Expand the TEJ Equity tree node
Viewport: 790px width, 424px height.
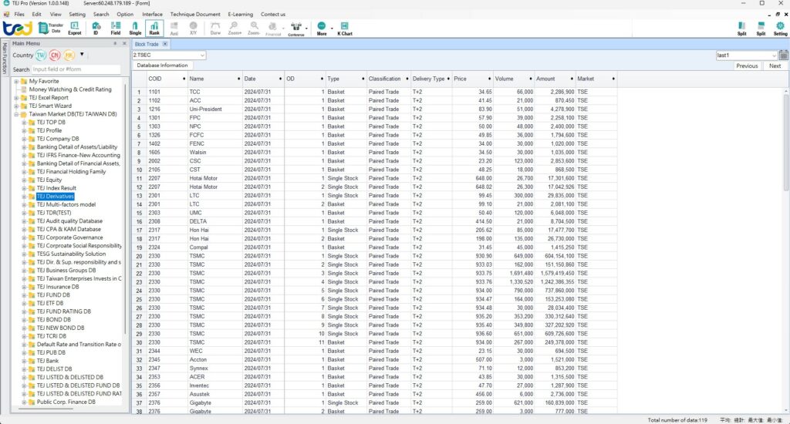click(x=24, y=180)
